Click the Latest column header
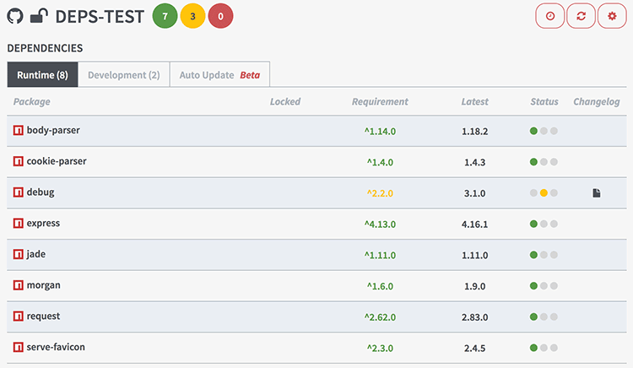The image size is (633, 368). click(474, 101)
